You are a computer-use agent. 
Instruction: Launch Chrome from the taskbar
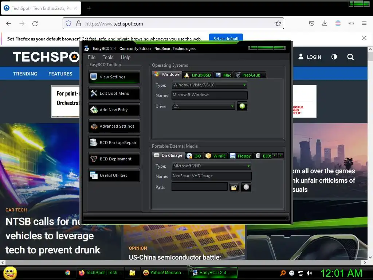[x=68, y=273]
